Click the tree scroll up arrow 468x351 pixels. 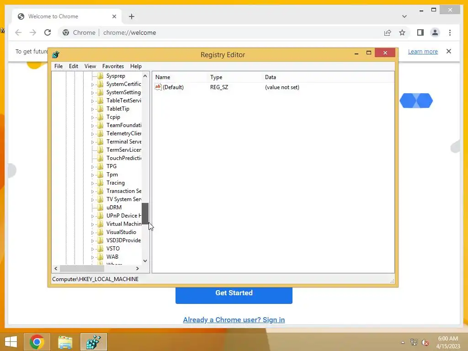[145, 76]
